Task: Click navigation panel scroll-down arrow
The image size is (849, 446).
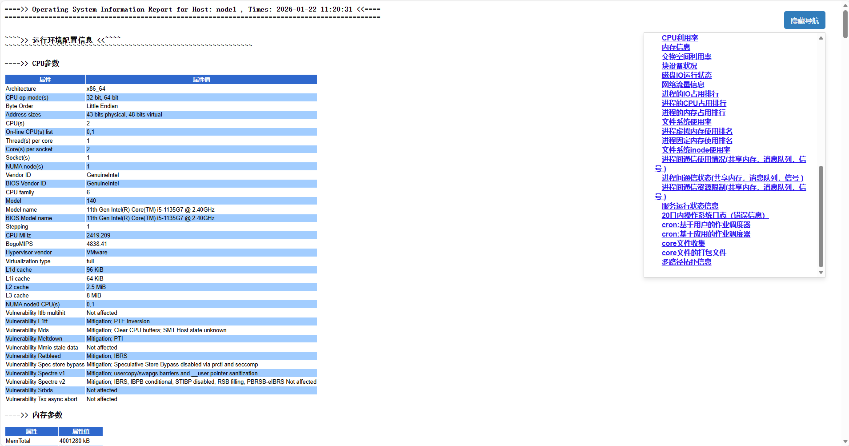Action: click(x=821, y=272)
